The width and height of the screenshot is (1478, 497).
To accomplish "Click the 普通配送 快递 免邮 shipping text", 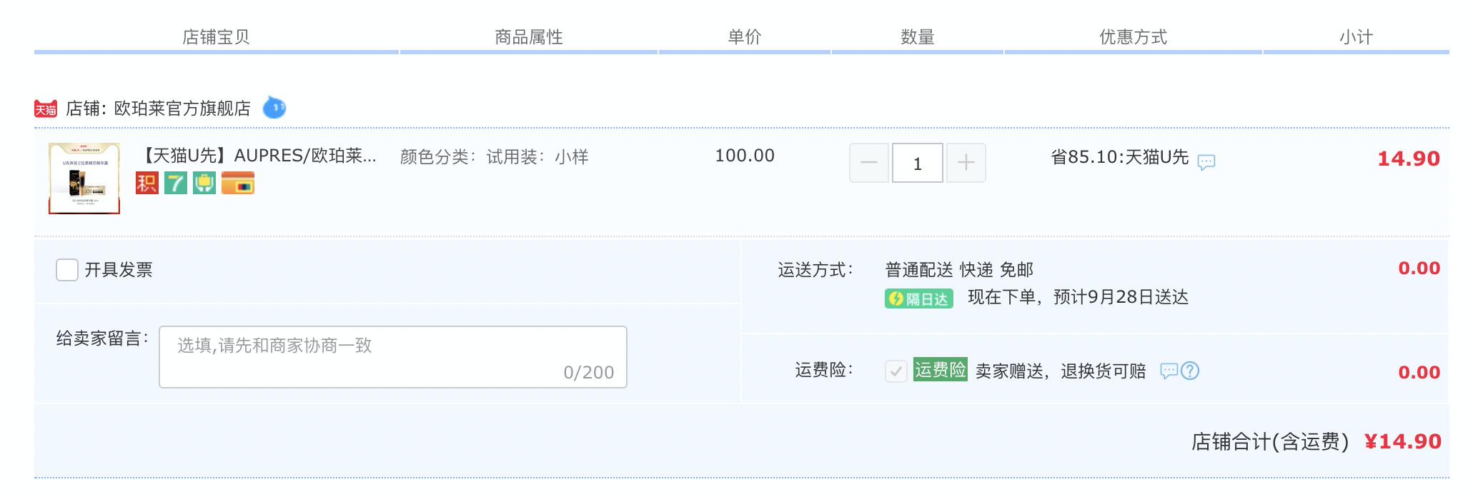I will point(959,270).
